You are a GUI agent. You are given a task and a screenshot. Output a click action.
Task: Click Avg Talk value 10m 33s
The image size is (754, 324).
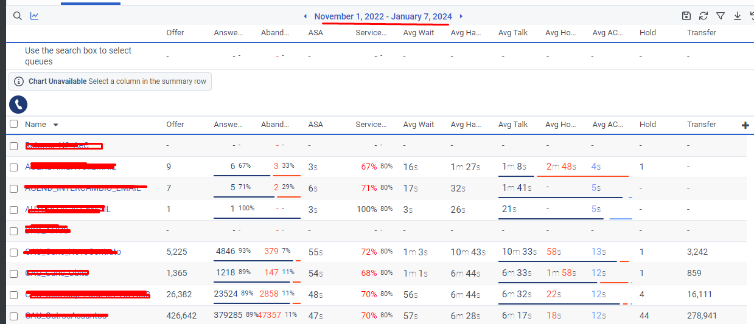[x=520, y=252]
